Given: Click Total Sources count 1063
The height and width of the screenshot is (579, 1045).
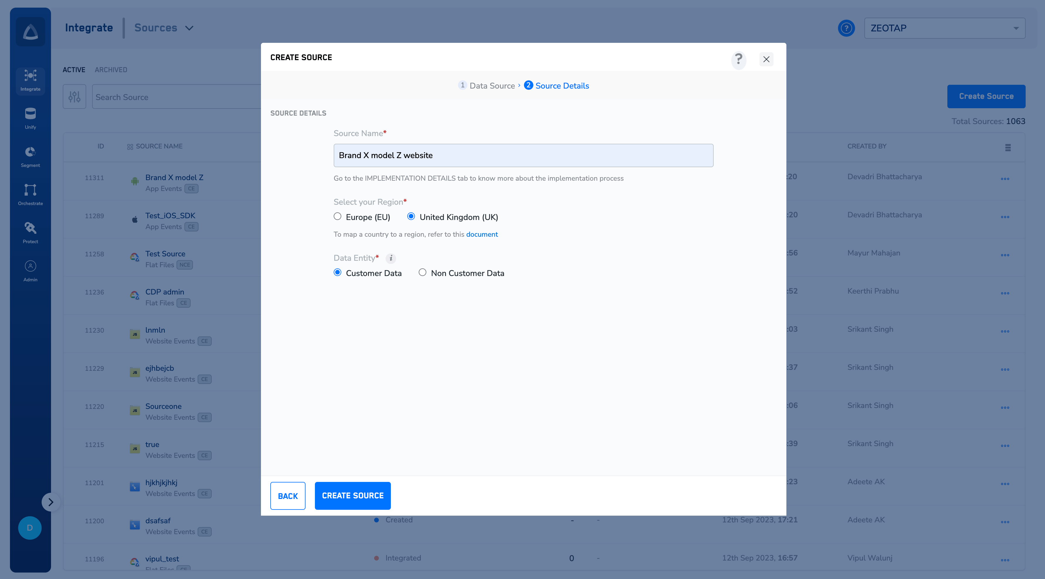Looking at the screenshot, I should pos(1015,121).
